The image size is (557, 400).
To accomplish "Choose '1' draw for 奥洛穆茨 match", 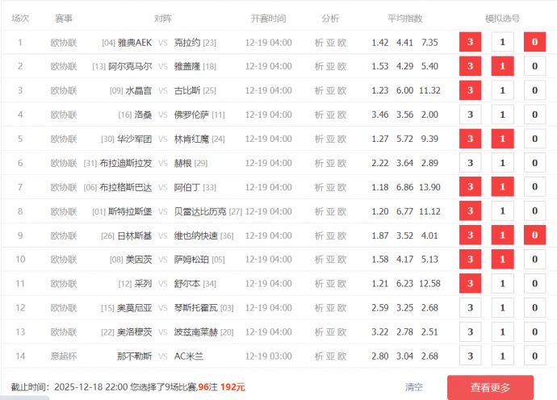I will click(502, 332).
